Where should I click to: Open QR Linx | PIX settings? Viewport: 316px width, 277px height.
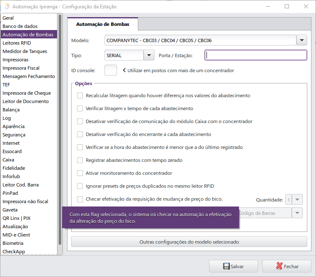[29, 218]
